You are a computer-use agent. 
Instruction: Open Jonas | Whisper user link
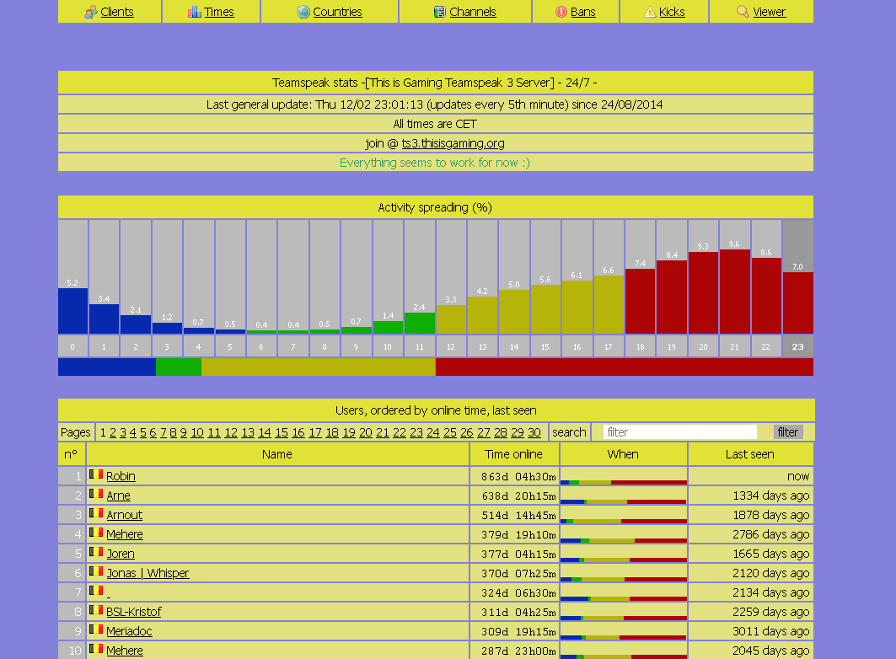click(148, 573)
